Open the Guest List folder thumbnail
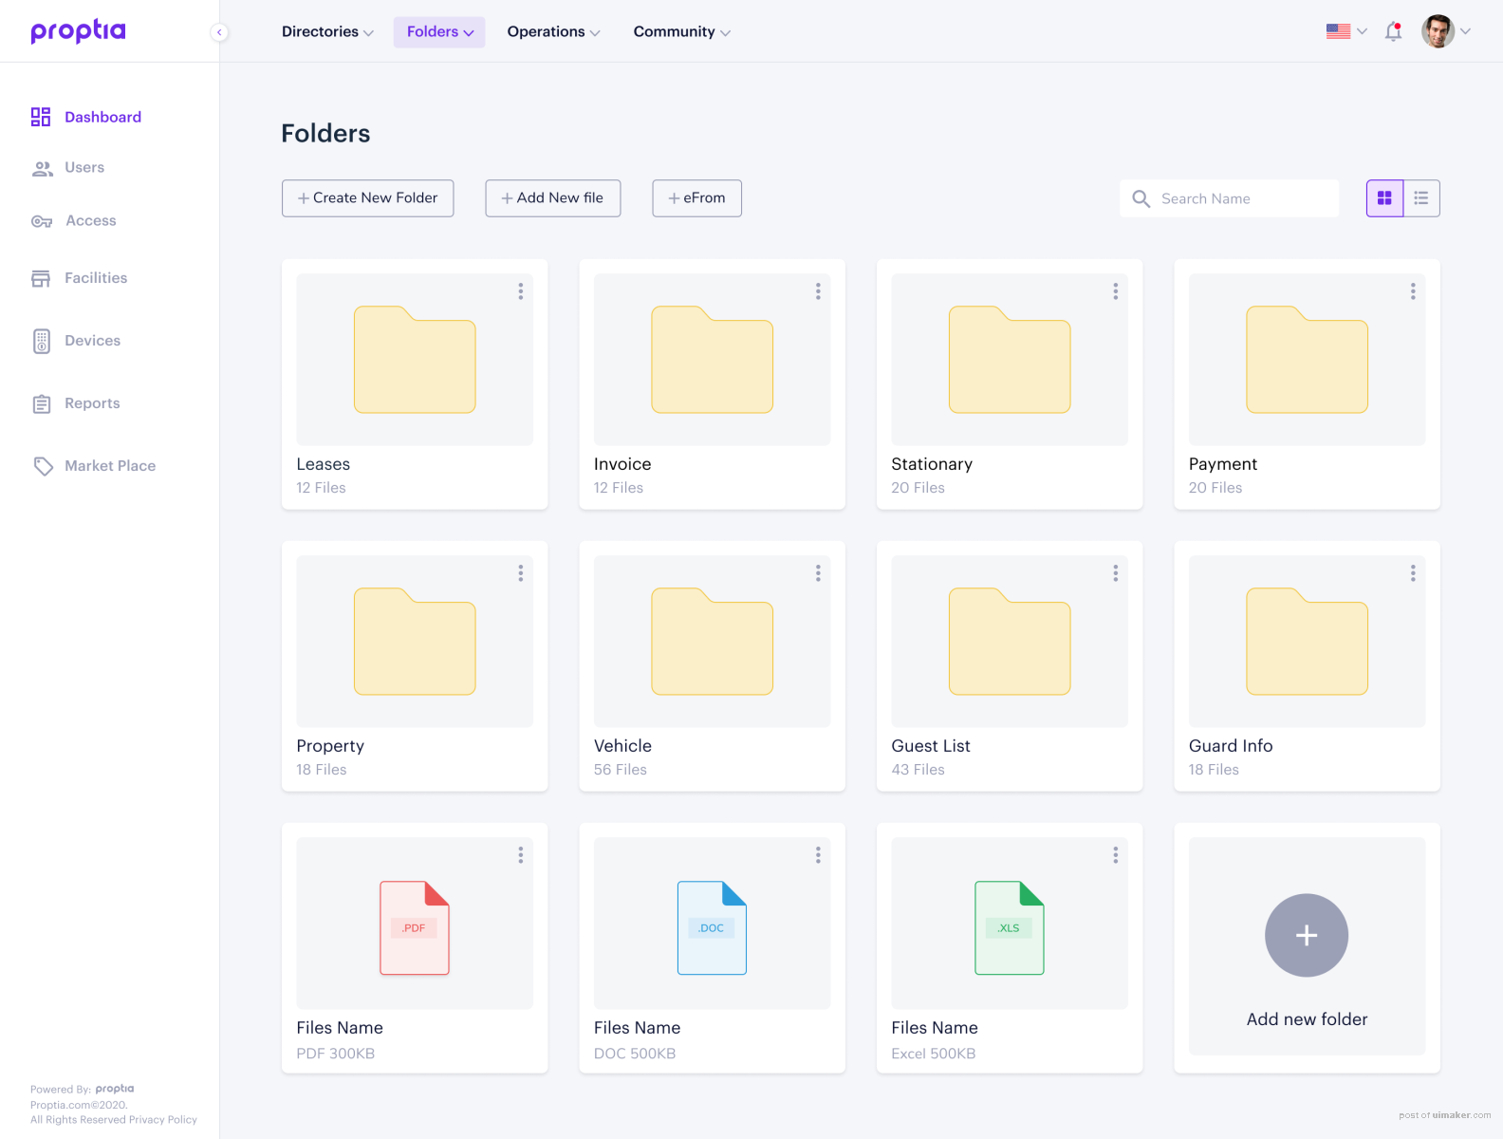The height and width of the screenshot is (1139, 1503). [x=1010, y=642]
